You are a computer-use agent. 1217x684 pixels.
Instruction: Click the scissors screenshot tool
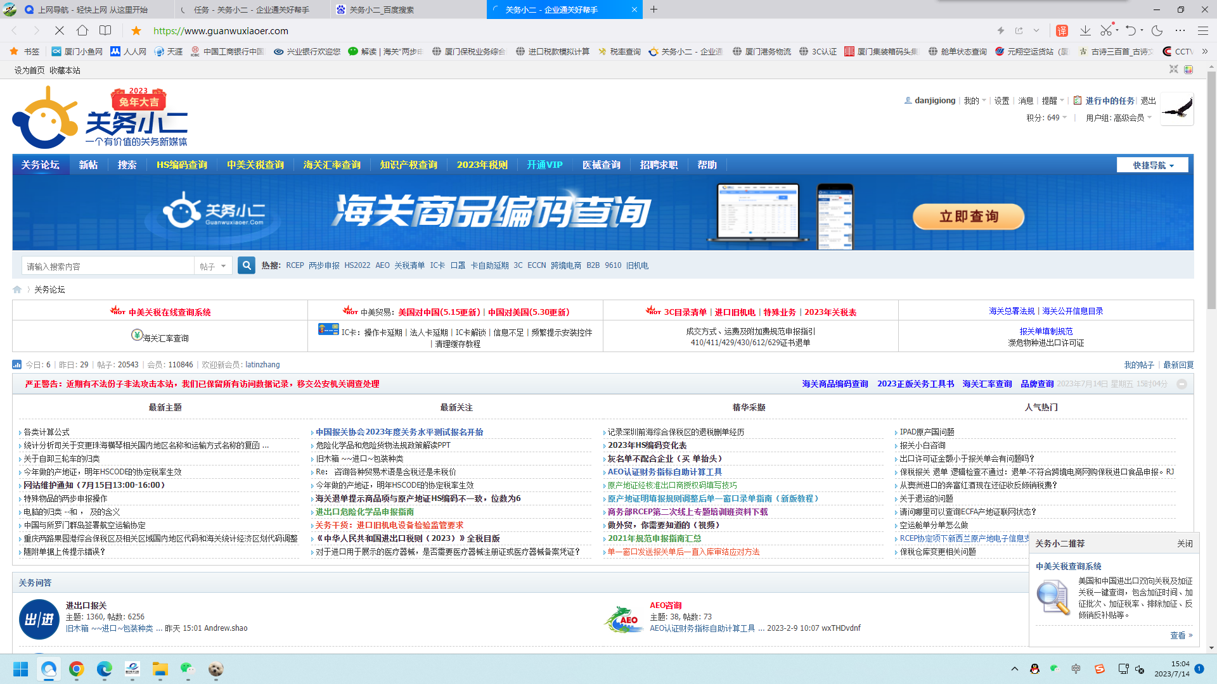[x=1106, y=30]
